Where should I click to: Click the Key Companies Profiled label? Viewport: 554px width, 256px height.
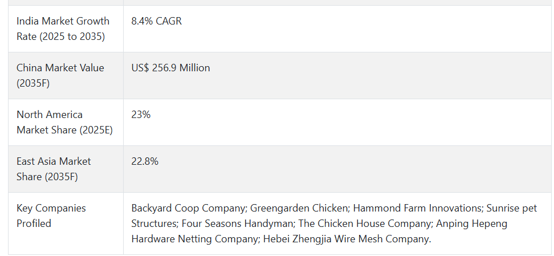tap(51, 216)
